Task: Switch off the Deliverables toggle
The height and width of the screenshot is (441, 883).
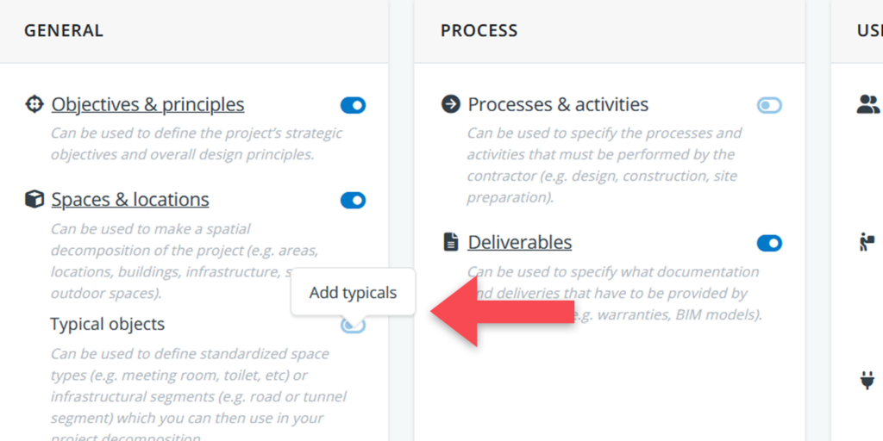Action: pyautogui.click(x=769, y=244)
